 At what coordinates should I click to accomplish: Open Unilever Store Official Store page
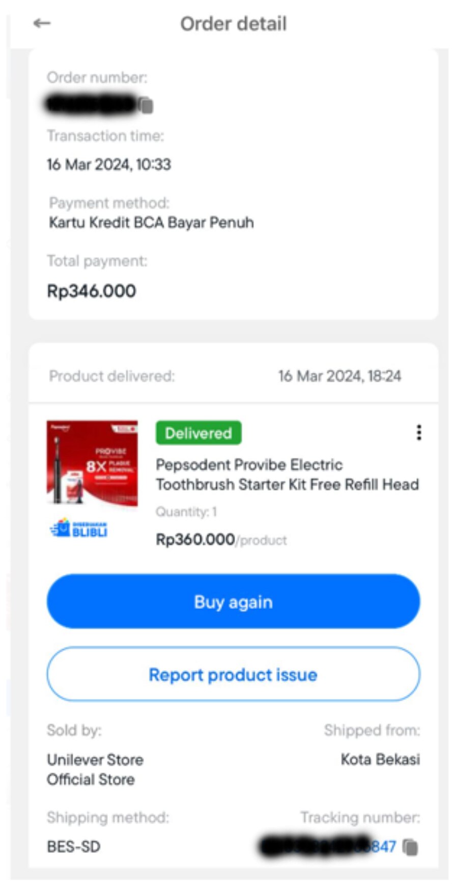point(95,769)
